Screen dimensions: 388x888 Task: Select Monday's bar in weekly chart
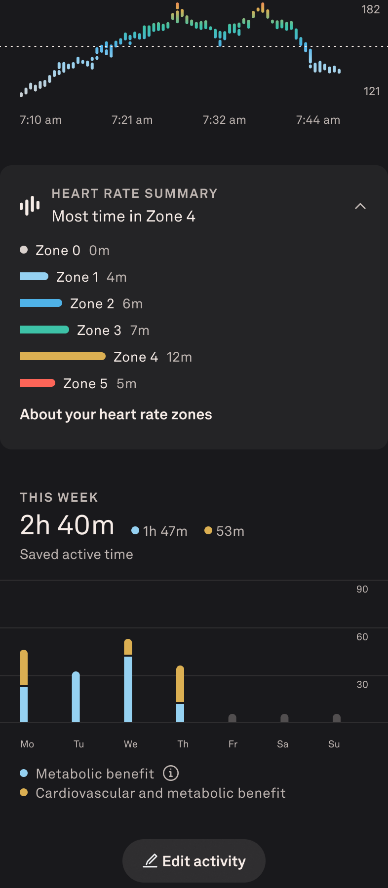[x=24, y=686]
